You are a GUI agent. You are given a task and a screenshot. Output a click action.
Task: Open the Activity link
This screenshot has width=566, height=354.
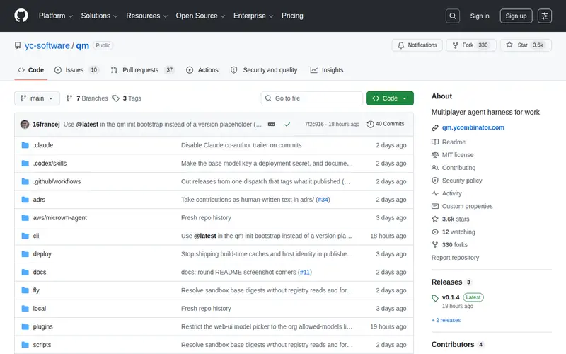451,193
